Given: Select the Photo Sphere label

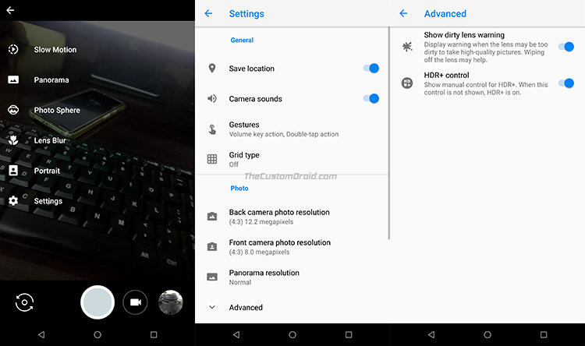Looking at the screenshot, I should 57,110.
